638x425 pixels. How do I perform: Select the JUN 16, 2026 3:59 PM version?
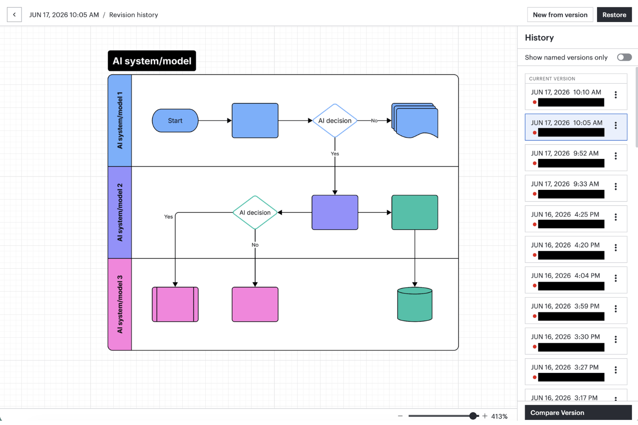[x=576, y=310]
